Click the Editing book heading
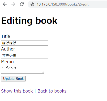This screenshot has height=101, width=107. (x=29, y=21)
